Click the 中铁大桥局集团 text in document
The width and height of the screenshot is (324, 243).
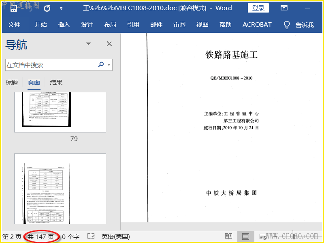point(231,193)
